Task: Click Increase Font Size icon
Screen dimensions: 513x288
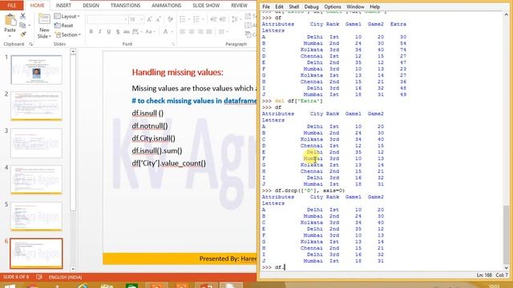Action: pos(150,19)
